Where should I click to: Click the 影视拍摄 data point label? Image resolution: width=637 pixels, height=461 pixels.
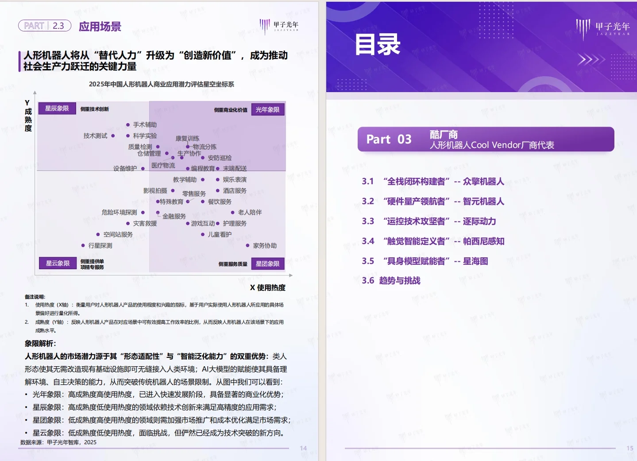[155, 191]
